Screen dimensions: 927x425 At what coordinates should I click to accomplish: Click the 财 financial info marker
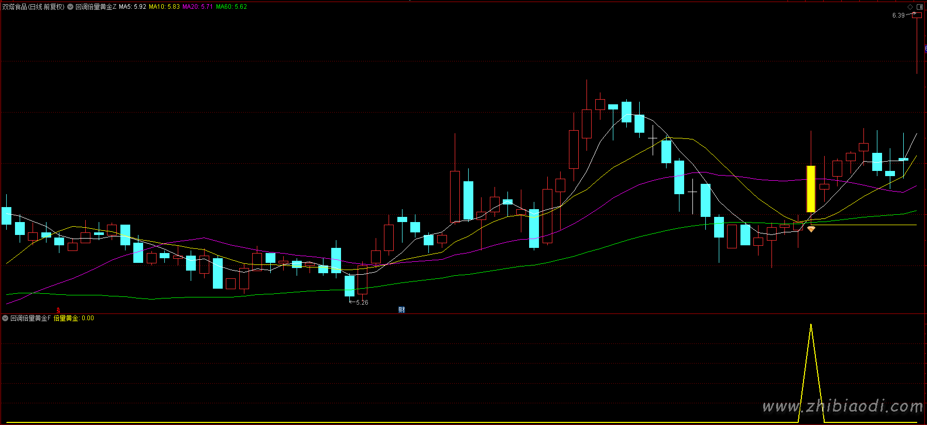click(x=401, y=309)
